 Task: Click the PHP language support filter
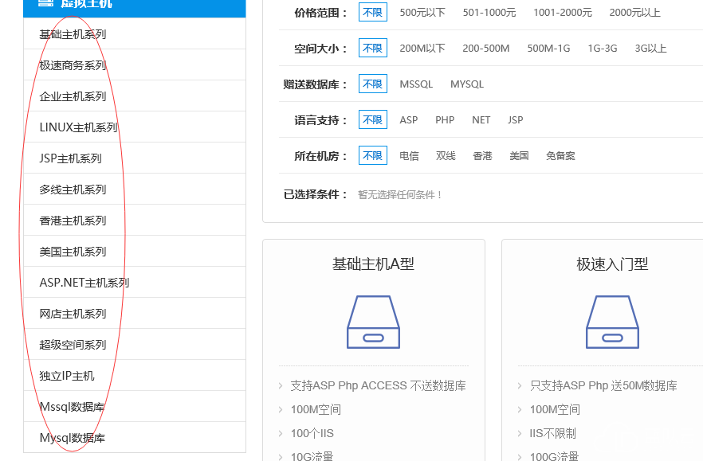444,119
